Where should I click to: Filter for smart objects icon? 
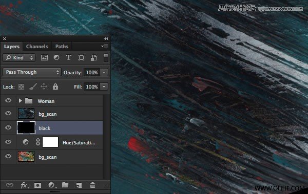(x=93, y=58)
